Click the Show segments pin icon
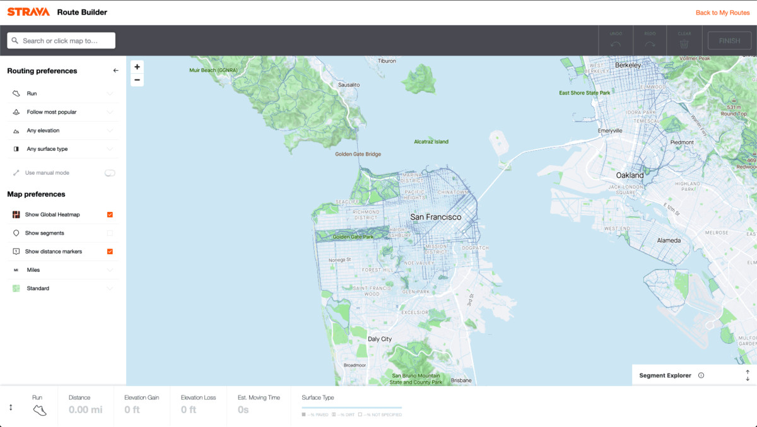 pyautogui.click(x=16, y=233)
